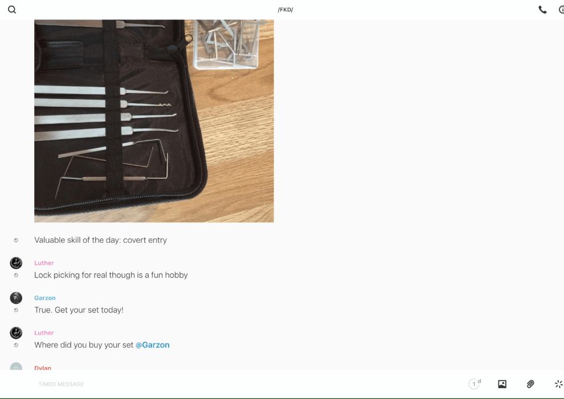
Task: Open search with magnifier icon
Action: point(12,10)
